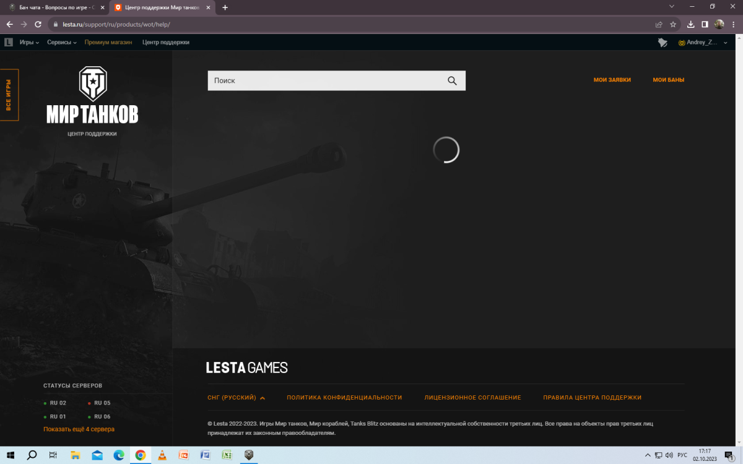Open МОИ ЗАЯВКИ
This screenshot has width=743, height=464.
coord(612,80)
